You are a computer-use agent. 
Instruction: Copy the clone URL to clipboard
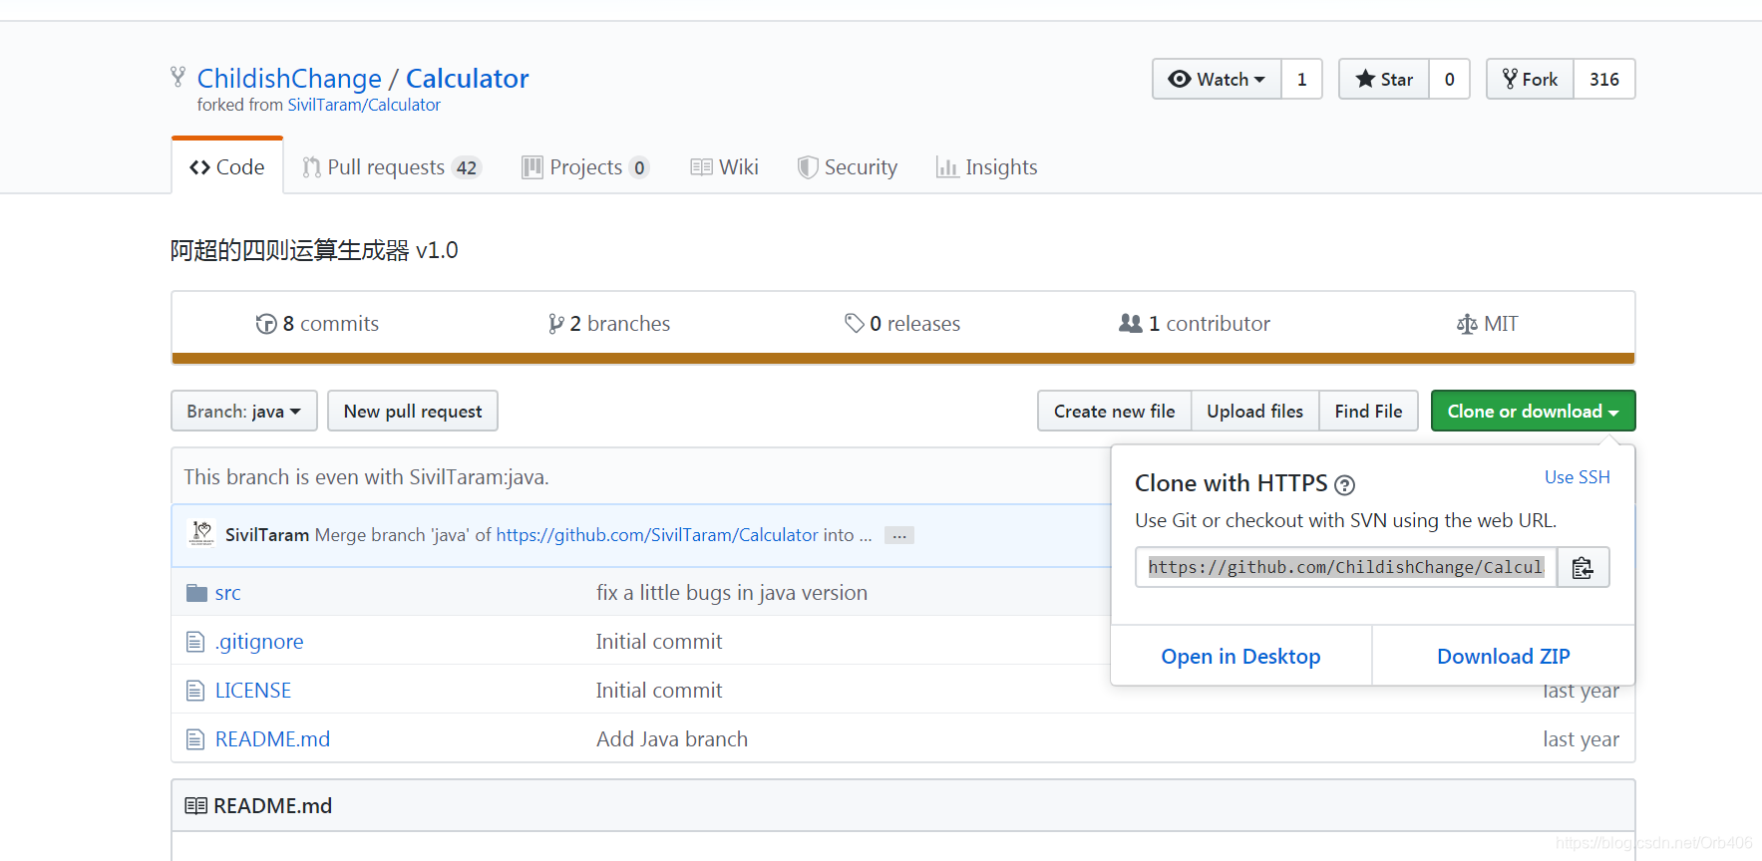[x=1583, y=567]
